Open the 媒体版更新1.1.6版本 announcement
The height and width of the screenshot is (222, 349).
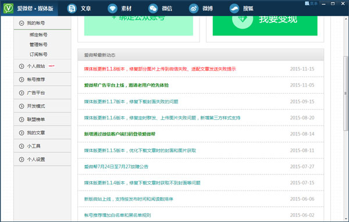click(162, 118)
